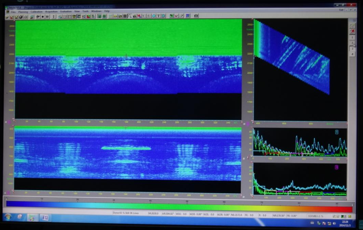The width and height of the screenshot is (363, 230).
Task: Click the left handle of the color scale
Action: pyautogui.click(x=6, y=199)
